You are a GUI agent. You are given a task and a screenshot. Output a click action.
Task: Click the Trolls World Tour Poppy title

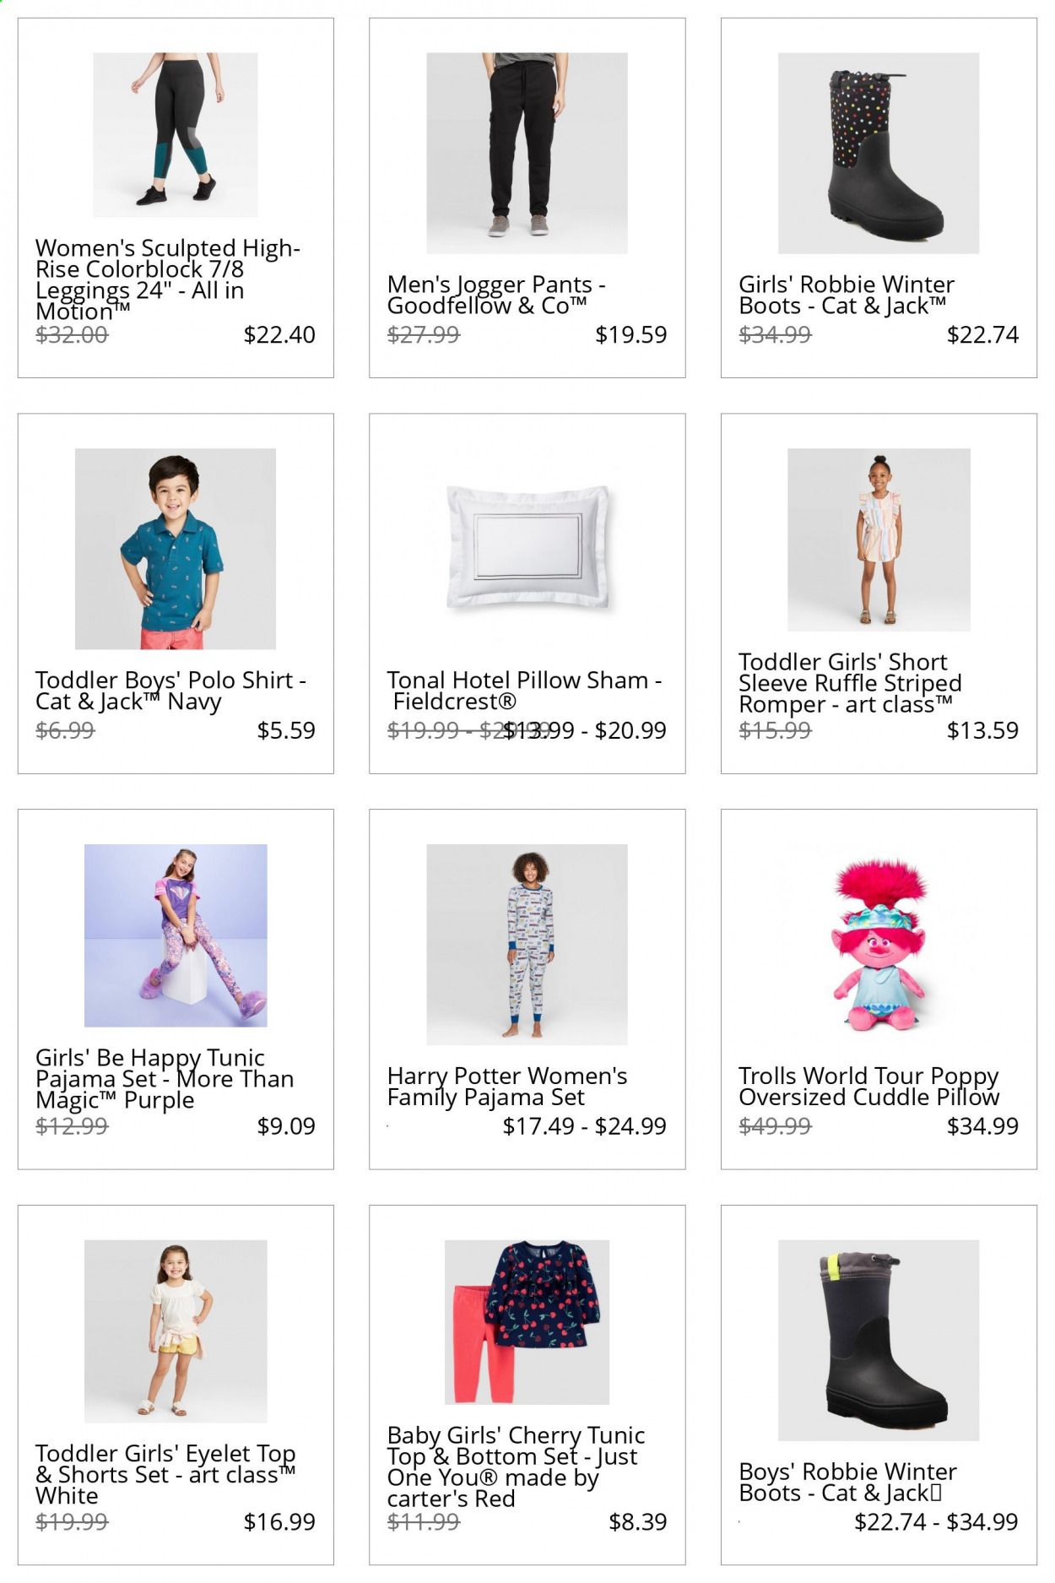(868, 1087)
